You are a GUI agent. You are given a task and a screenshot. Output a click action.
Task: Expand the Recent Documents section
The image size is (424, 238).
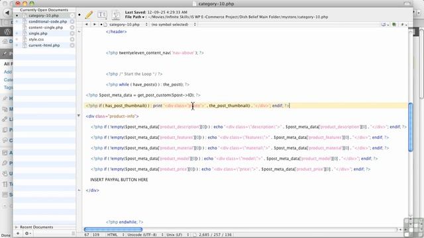coord(16,227)
